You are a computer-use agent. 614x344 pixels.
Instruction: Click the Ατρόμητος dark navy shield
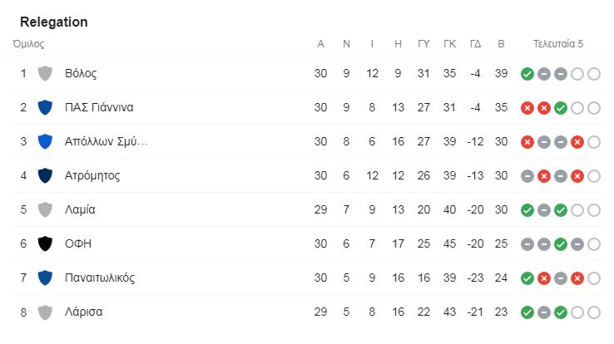point(45,175)
